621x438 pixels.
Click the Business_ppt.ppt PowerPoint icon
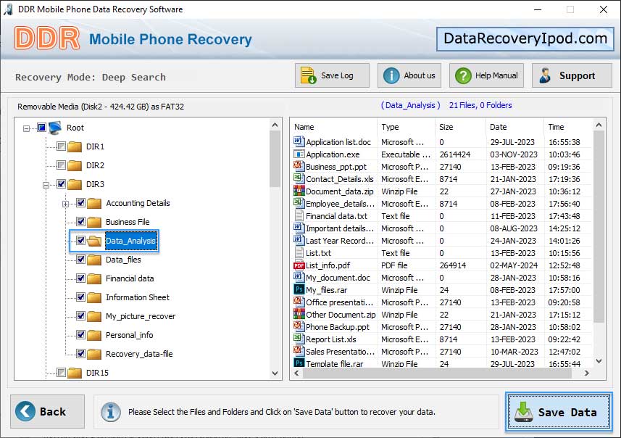pyautogui.click(x=299, y=166)
